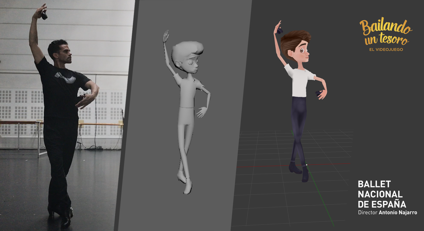Select the white origin point on the grid
The height and width of the screenshot is (231, 424).
point(307,165)
